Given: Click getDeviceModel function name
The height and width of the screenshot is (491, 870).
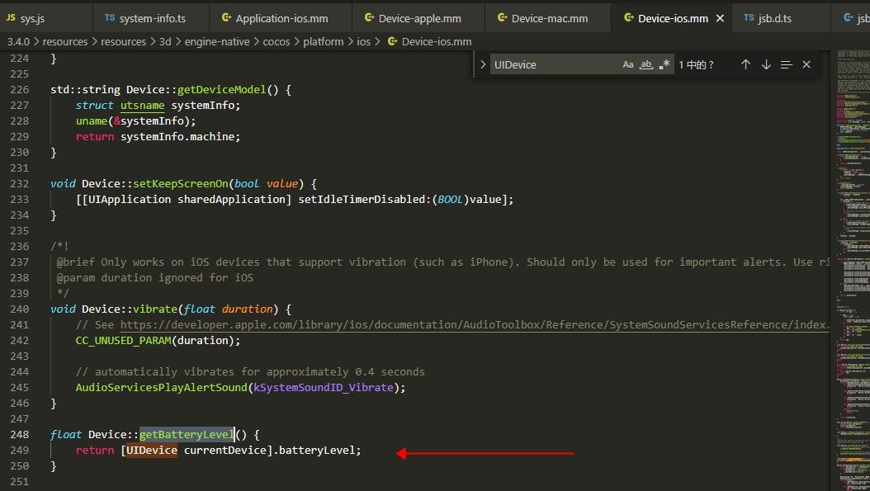Looking at the screenshot, I should coord(221,89).
